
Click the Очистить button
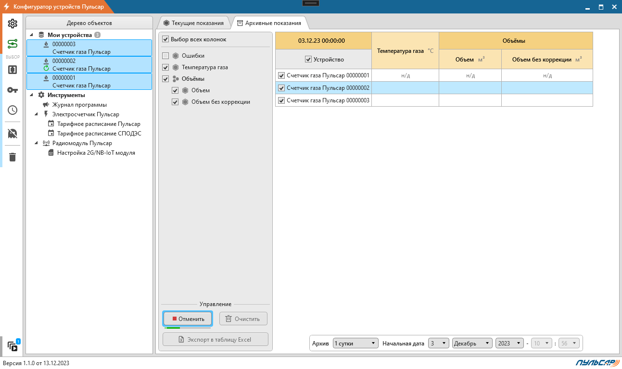243,319
